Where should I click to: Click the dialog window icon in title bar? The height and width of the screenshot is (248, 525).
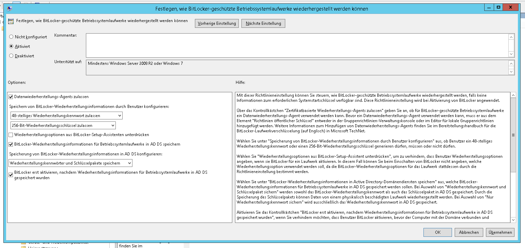point(9,8)
